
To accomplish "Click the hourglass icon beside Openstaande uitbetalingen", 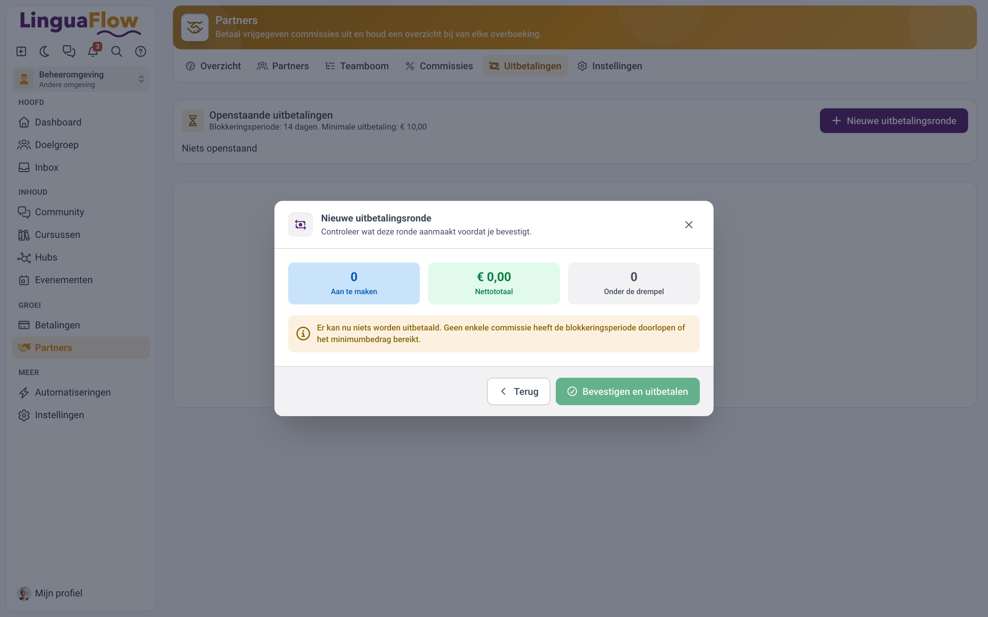I will coord(193,121).
